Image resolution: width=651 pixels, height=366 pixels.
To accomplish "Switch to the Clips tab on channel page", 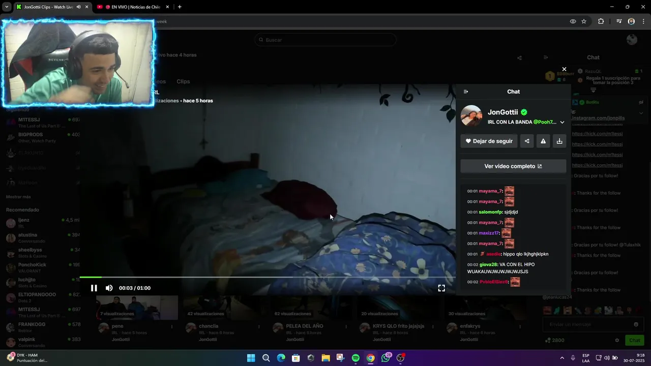I will [183, 81].
